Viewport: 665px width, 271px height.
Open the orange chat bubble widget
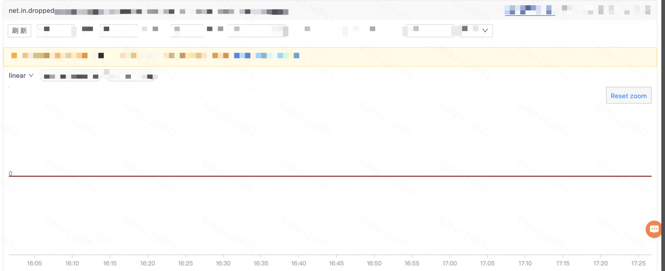[654, 229]
